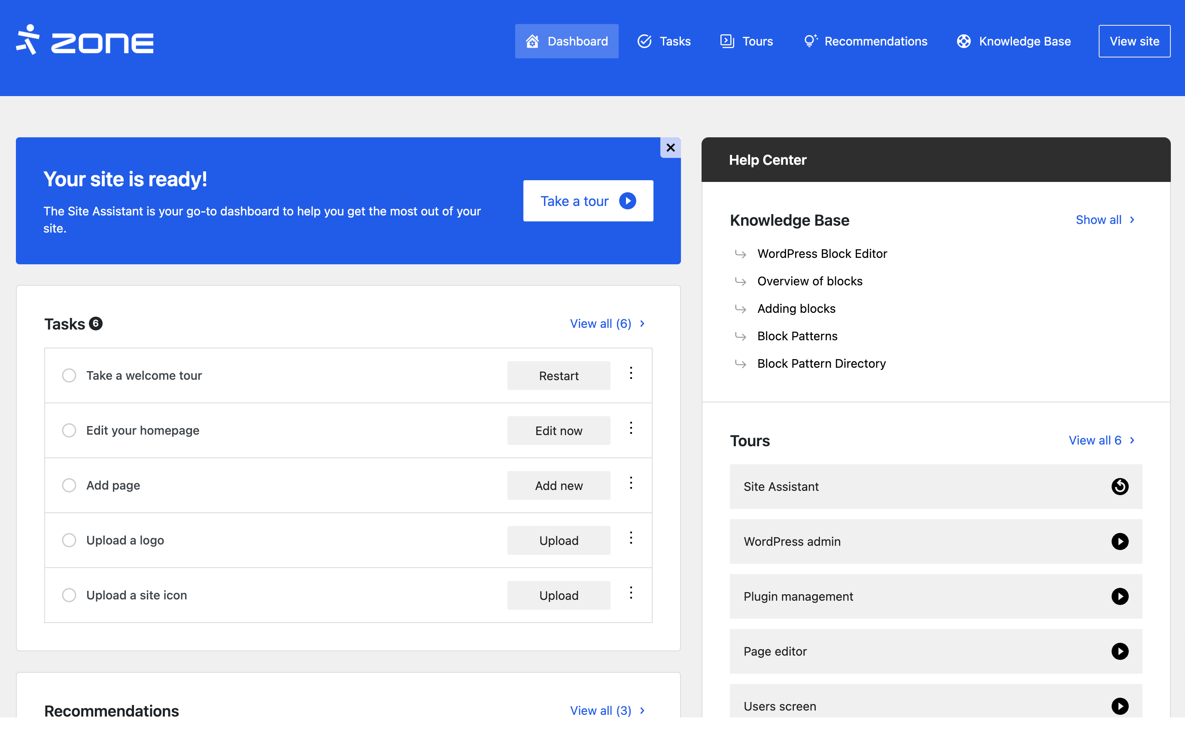Play the WordPress admin tour
The image size is (1185, 732).
tap(1119, 541)
